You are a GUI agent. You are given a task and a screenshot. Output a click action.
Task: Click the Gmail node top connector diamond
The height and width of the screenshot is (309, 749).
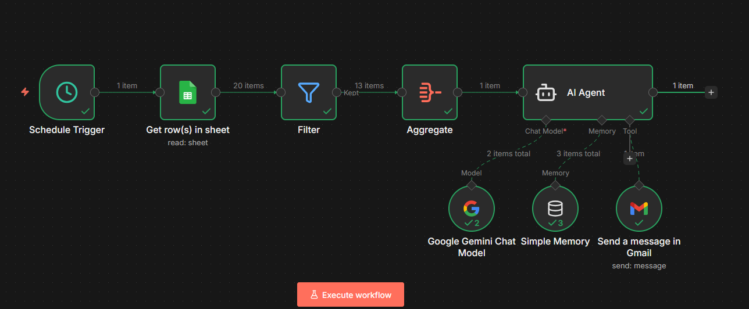(x=639, y=185)
